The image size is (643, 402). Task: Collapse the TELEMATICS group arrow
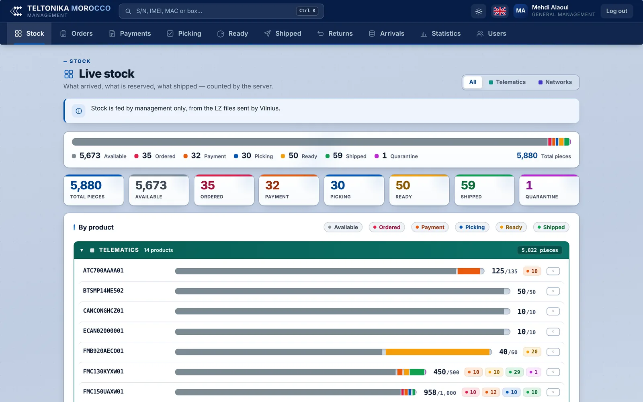click(82, 250)
